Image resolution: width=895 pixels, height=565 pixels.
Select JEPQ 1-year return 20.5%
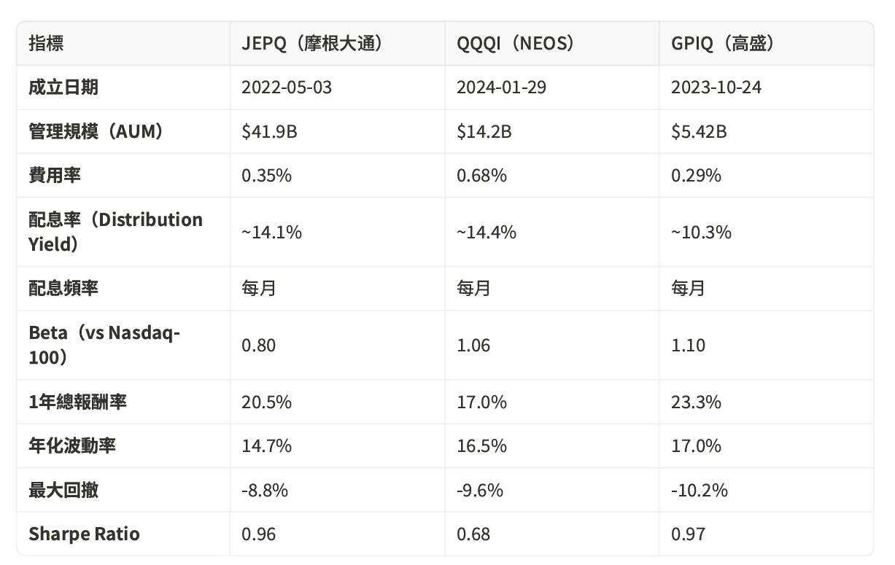[x=267, y=402]
